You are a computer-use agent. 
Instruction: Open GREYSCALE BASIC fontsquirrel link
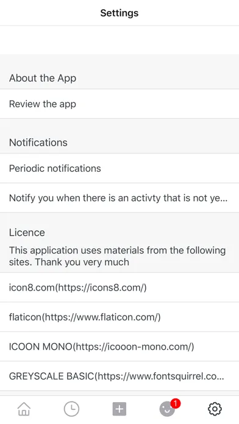(x=120, y=376)
